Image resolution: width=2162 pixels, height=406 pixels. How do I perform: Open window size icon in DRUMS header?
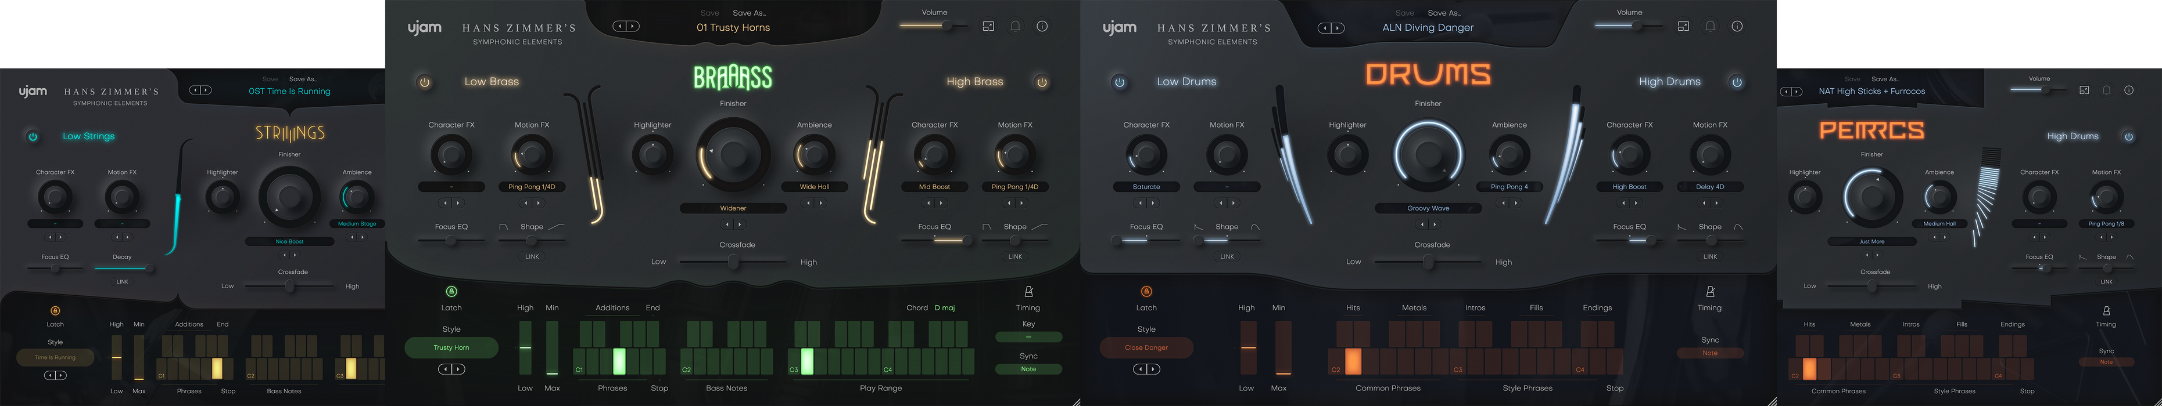tap(1684, 27)
